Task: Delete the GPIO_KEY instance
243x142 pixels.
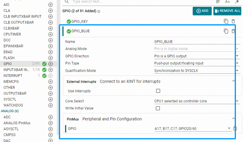Action: pyautogui.click(x=233, y=21)
